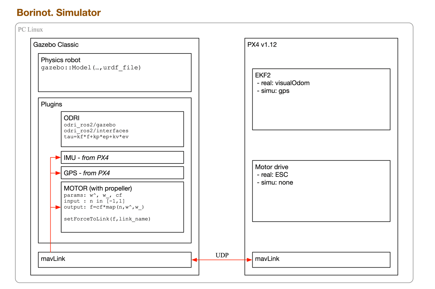Click the "EKF2" block title
435x289 pixels.
(x=263, y=75)
